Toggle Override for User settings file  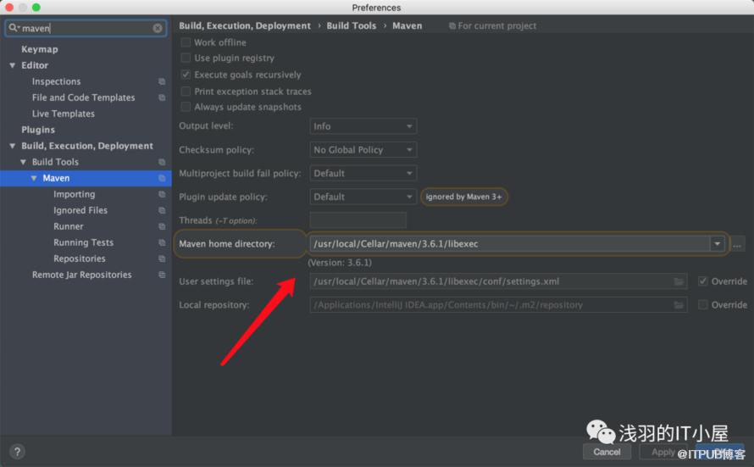703,281
